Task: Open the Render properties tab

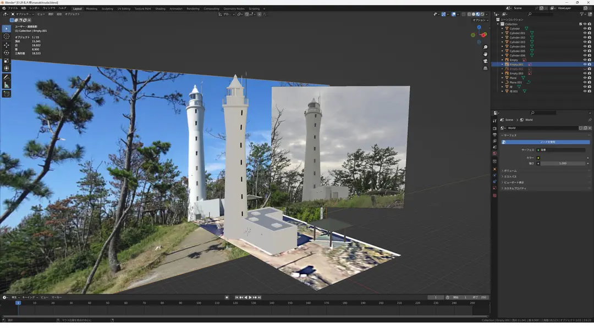Action: pyautogui.click(x=495, y=129)
